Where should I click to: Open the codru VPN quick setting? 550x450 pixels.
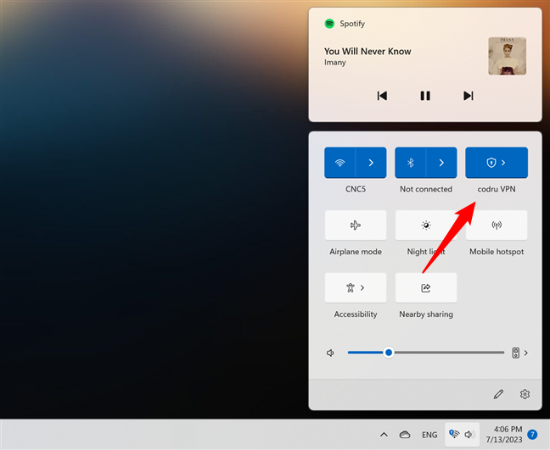[497, 163]
